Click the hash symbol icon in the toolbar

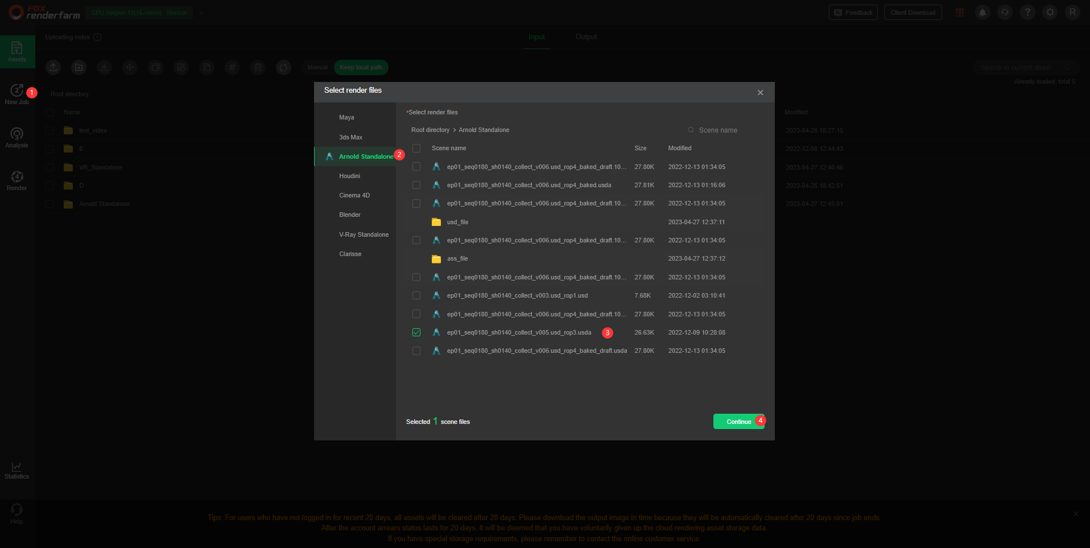coord(233,68)
